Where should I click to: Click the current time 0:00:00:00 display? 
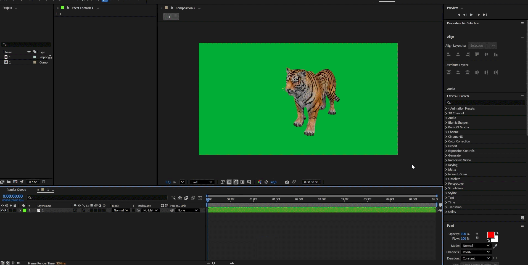(13, 196)
